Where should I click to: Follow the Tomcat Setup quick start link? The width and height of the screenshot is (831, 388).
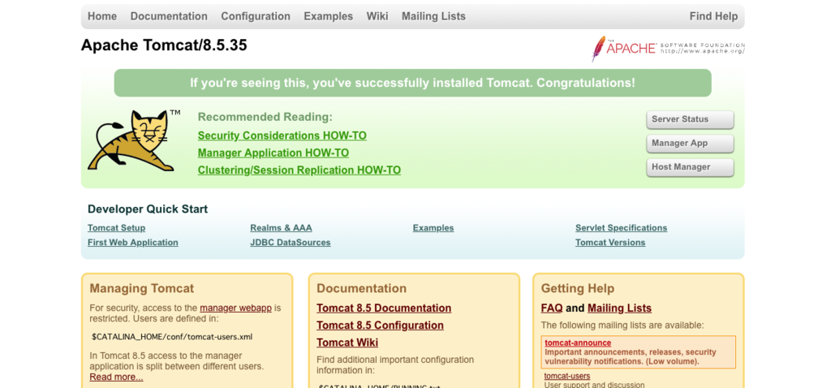point(117,228)
